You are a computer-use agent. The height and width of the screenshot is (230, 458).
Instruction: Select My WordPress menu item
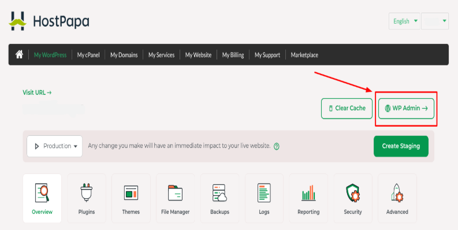[x=50, y=55]
